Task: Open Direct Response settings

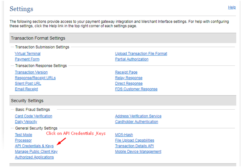Action: (129, 83)
